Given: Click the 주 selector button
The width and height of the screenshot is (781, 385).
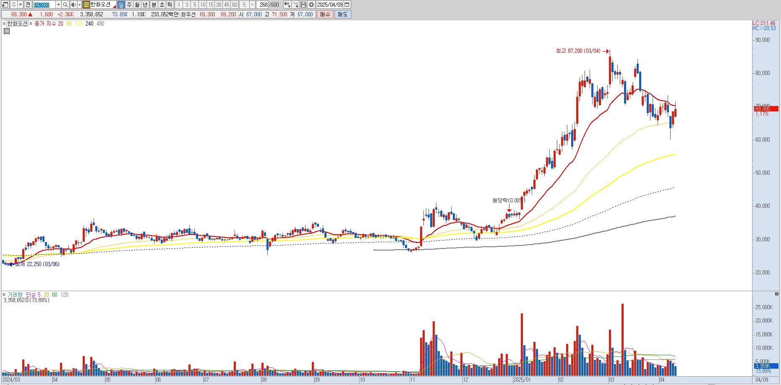Looking at the screenshot, I should pyautogui.click(x=13, y=5).
